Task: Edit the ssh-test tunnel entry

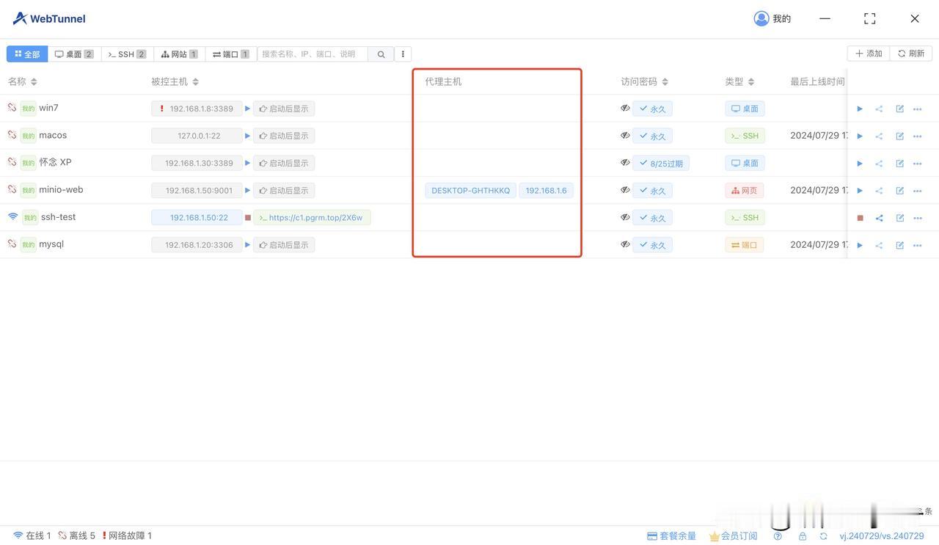Action: (x=899, y=218)
